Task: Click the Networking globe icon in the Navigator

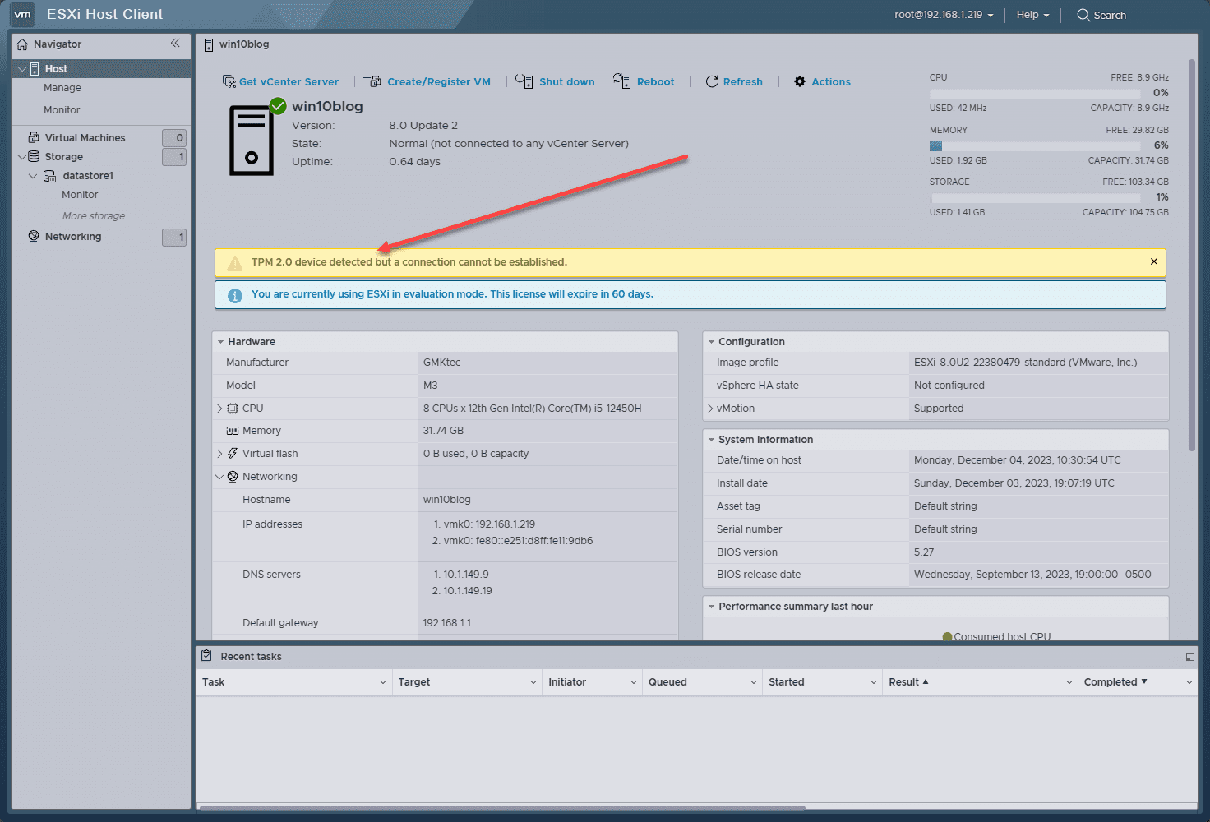Action: [x=34, y=236]
